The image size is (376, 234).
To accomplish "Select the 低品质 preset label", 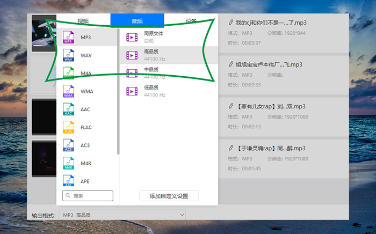I will (151, 87).
